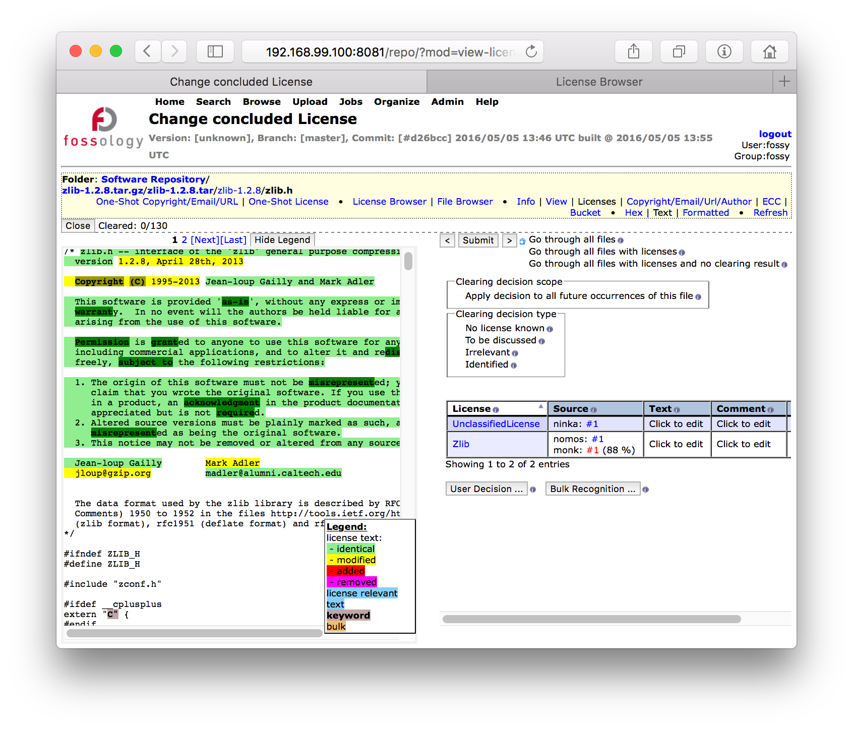Switch to the License Browser tab

click(x=599, y=82)
